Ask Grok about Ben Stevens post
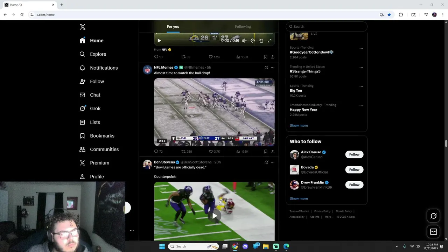Screen dimensions: 448x252 pos(266,162)
